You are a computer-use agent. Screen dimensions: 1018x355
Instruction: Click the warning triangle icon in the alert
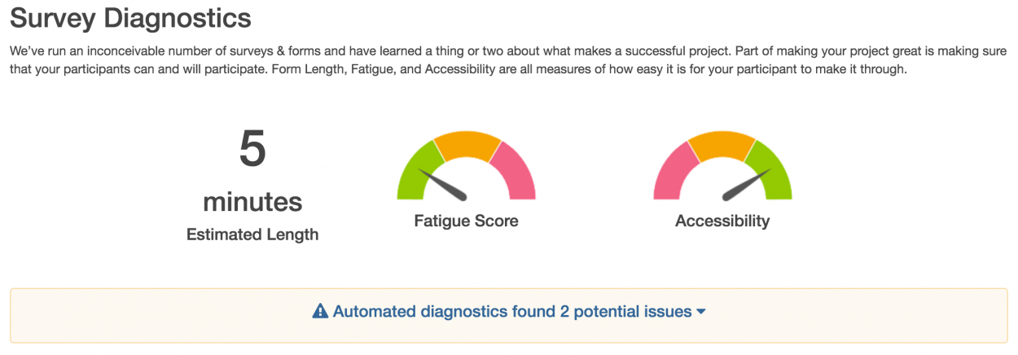320,311
